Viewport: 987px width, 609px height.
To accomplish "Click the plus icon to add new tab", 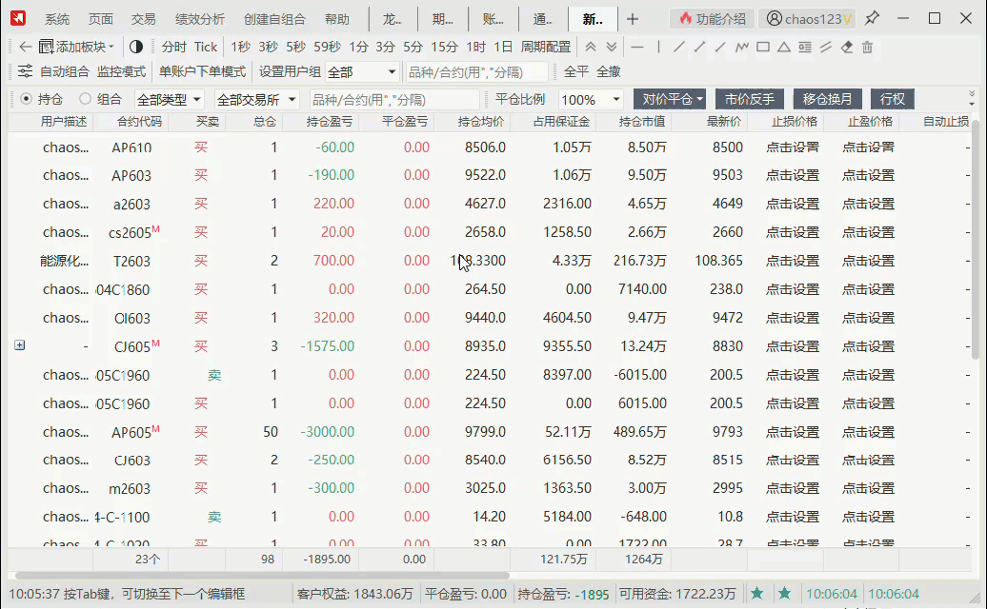I will (x=633, y=19).
